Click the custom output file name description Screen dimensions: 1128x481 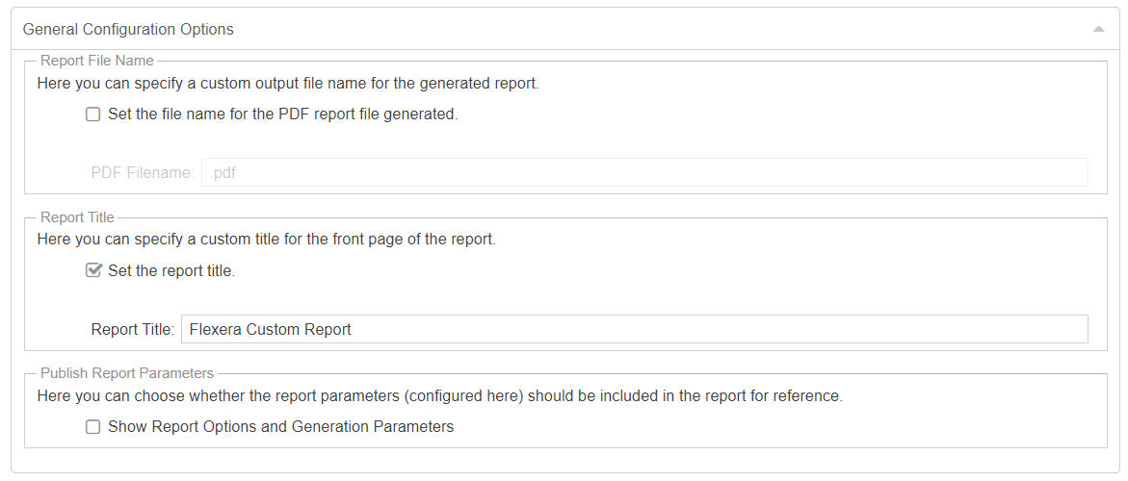(x=288, y=84)
